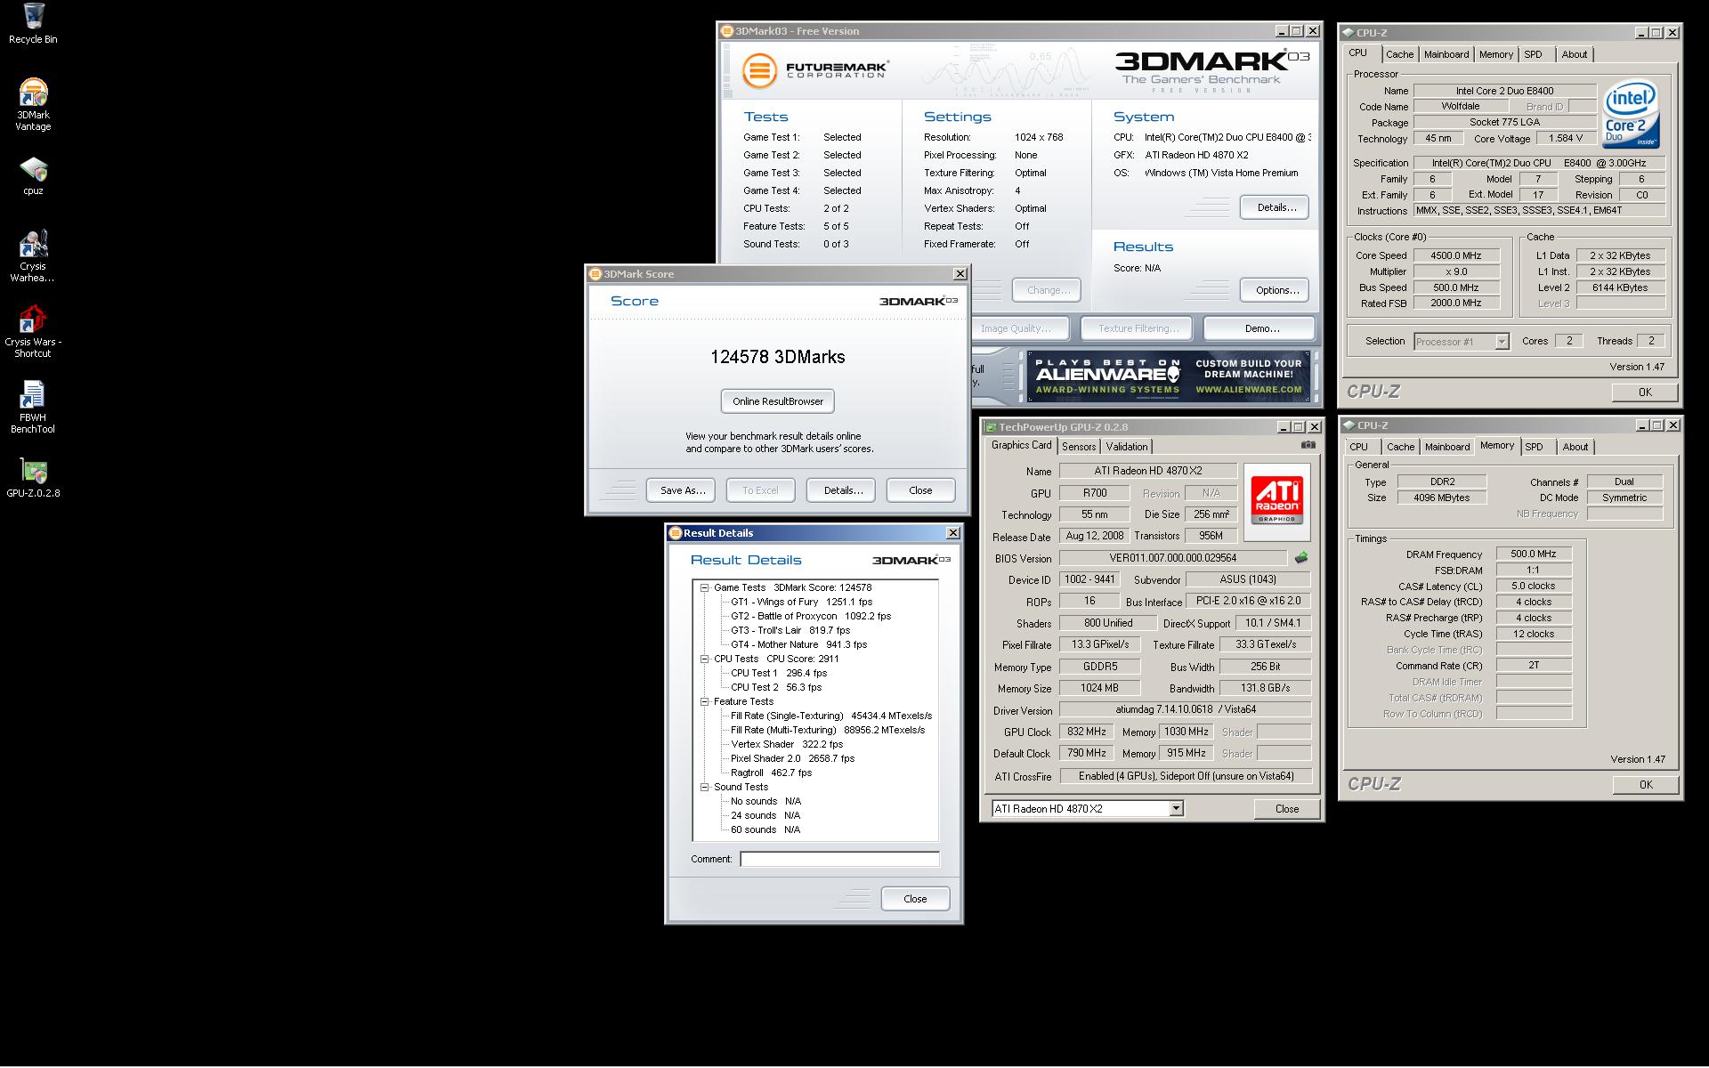Select the Pixel Shader 2.0 result row
The height and width of the screenshot is (1068, 1709).
(x=792, y=758)
